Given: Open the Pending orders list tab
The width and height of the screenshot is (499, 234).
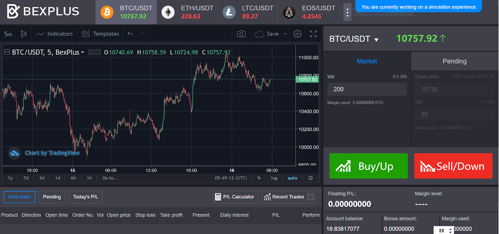Looking at the screenshot, I should click(x=52, y=197).
